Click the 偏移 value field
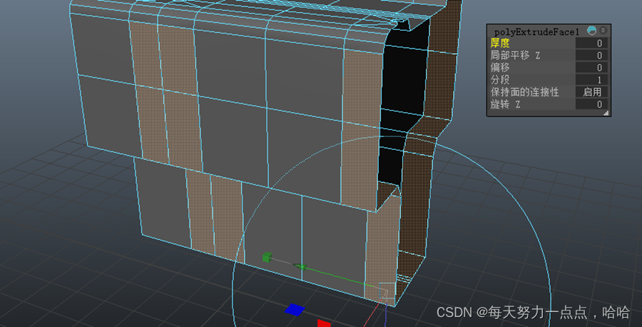The image size is (642, 327). point(591,68)
